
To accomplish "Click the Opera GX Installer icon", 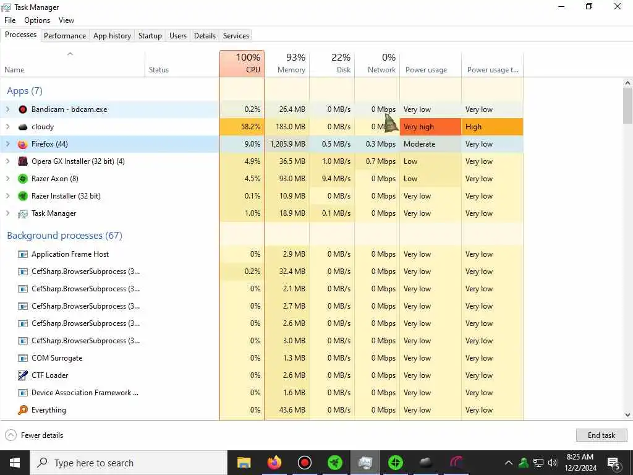I will coord(23,161).
